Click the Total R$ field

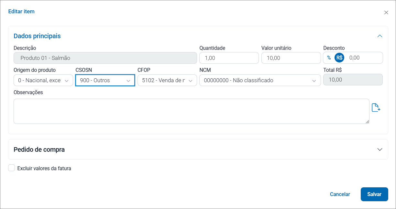point(353,80)
